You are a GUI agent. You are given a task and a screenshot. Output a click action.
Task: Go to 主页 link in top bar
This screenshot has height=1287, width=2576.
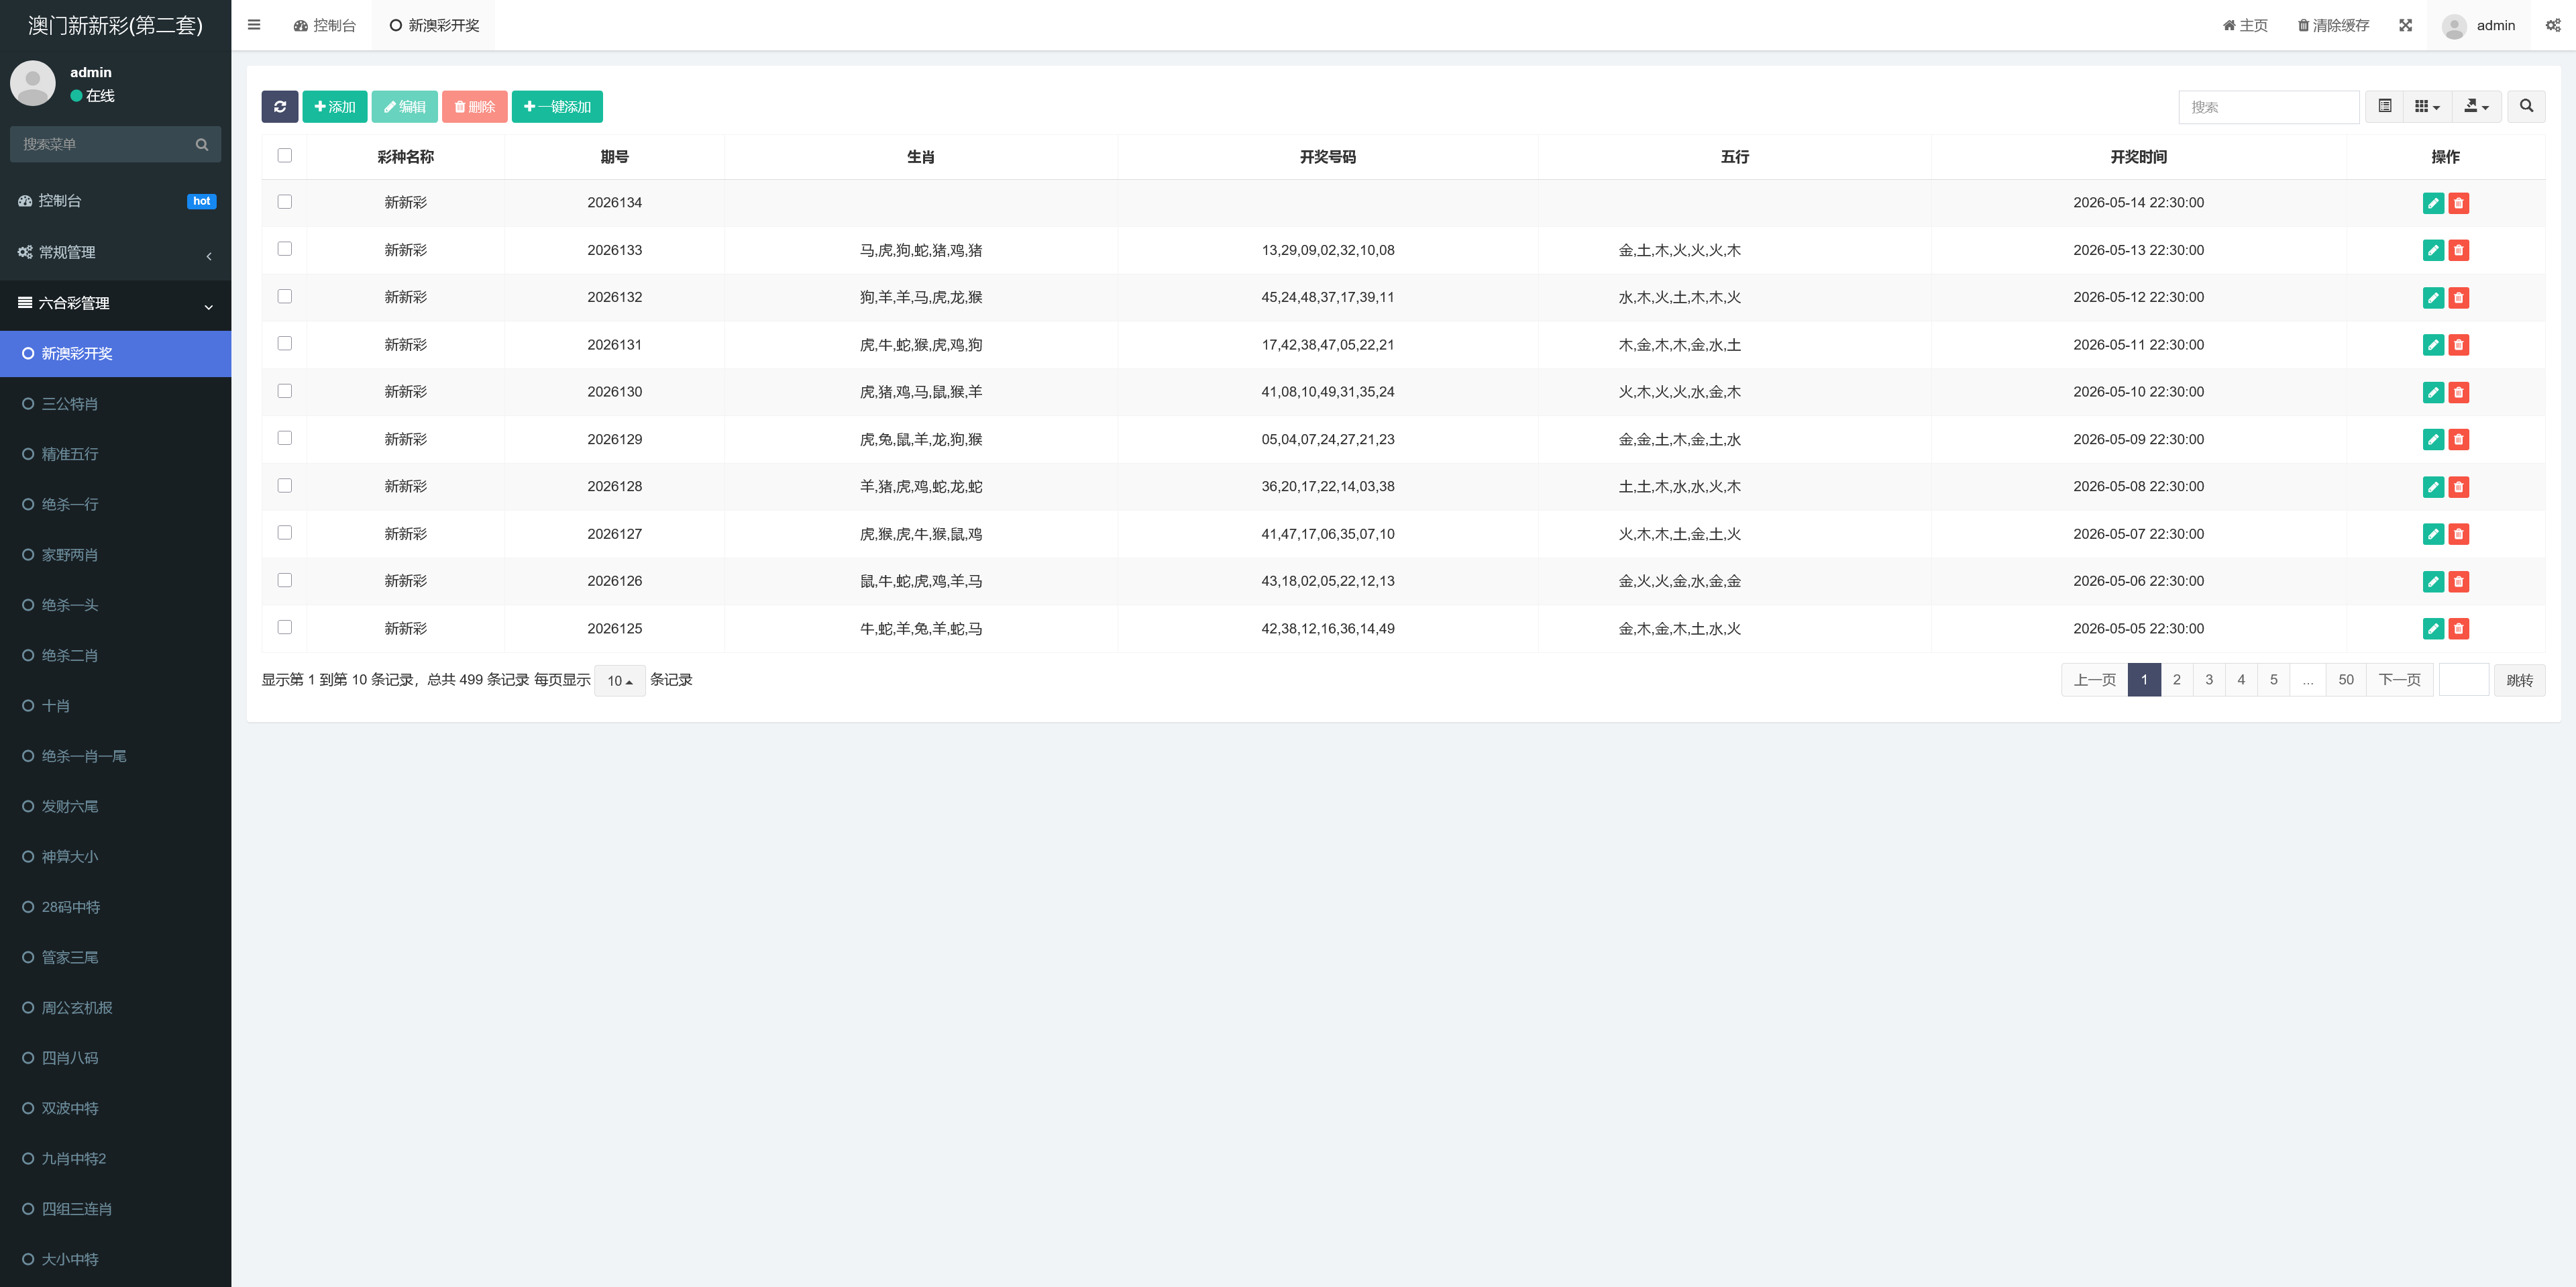(2244, 25)
